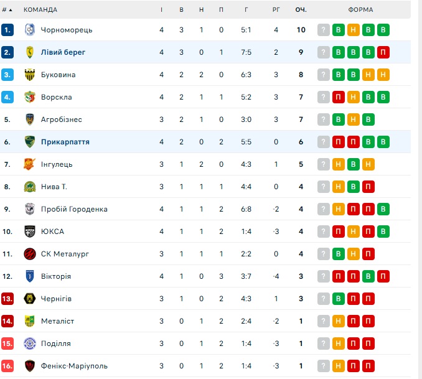Open the Пробій Городенка team page
The image size is (422, 379).
[x=74, y=209]
